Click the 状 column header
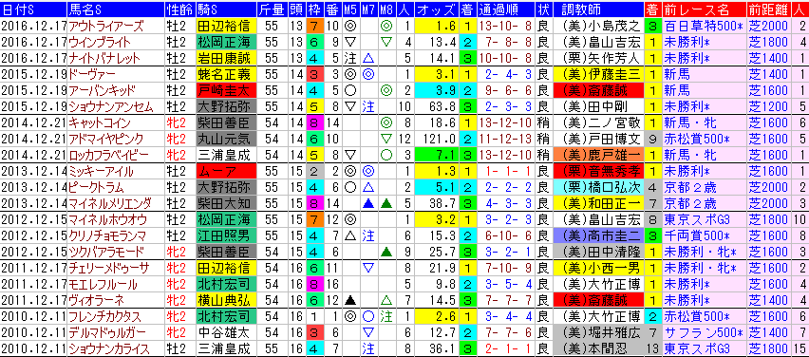This screenshot has width=809, height=357. pyautogui.click(x=545, y=9)
